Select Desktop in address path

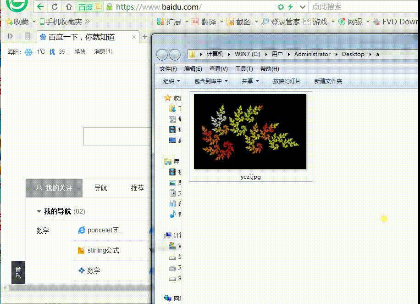(353, 54)
